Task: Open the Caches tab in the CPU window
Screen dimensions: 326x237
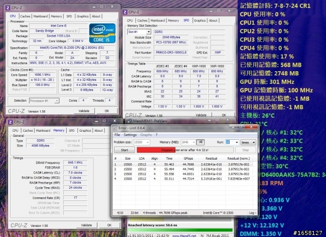Action: (25, 16)
